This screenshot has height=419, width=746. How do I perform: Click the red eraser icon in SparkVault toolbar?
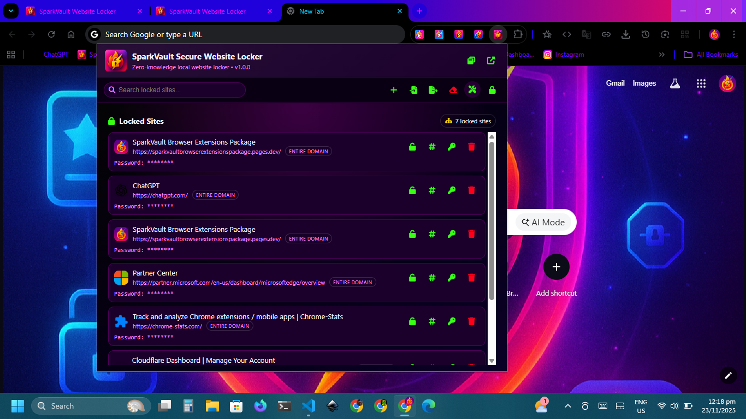[x=453, y=90]
